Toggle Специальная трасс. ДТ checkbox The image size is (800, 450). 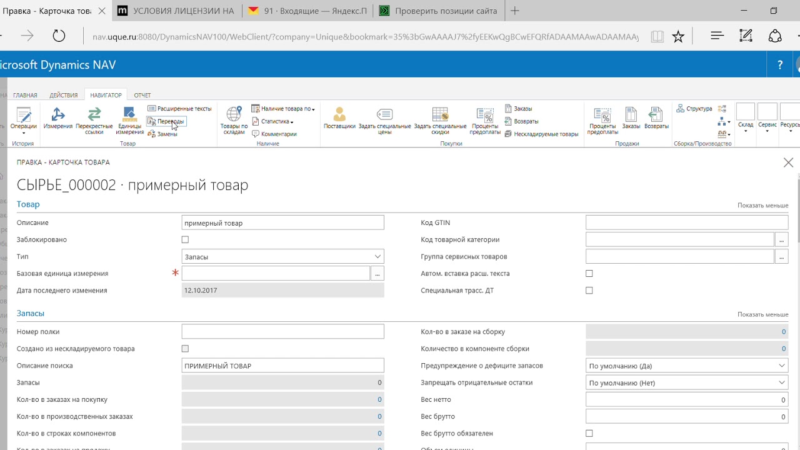[x=589, y=290]
